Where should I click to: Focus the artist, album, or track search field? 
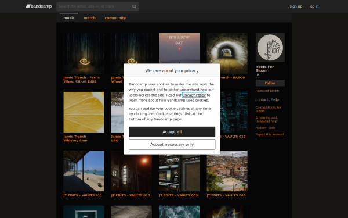click(97, 6)
